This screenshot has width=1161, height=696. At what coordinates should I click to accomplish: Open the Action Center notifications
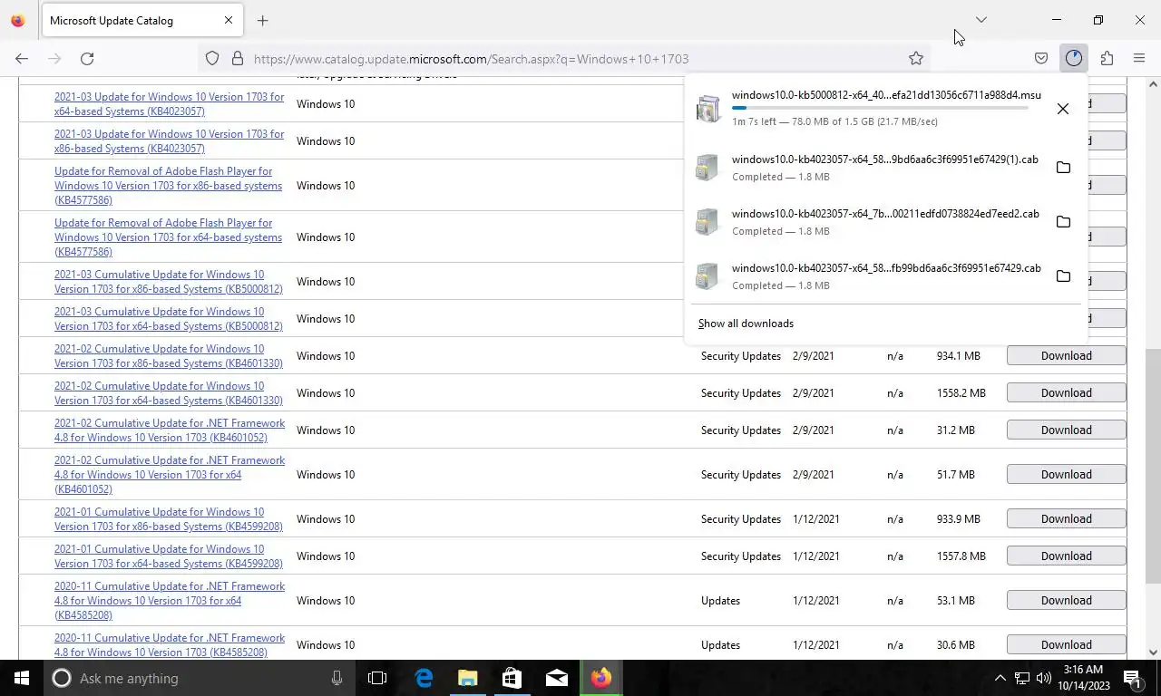tap(1133, 678)
